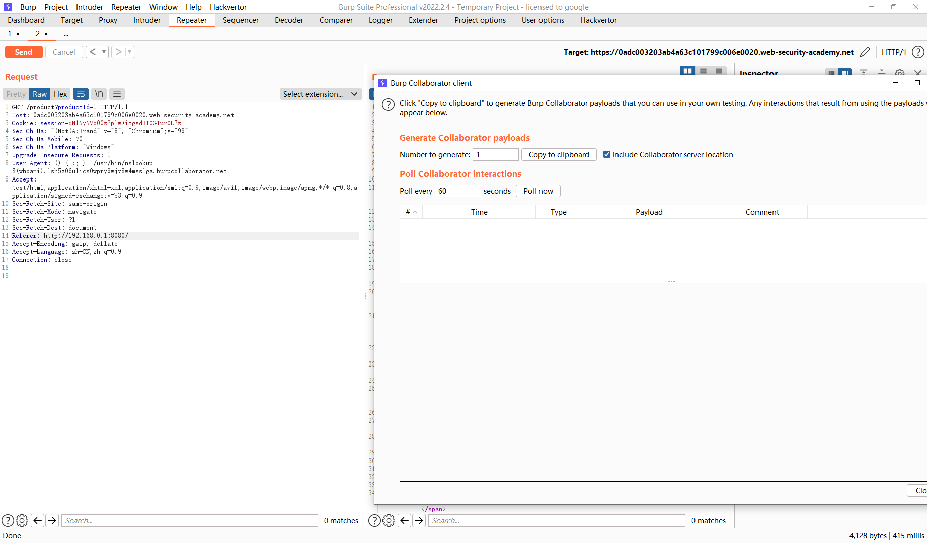Go to previous match in response search

pos(404,520)
